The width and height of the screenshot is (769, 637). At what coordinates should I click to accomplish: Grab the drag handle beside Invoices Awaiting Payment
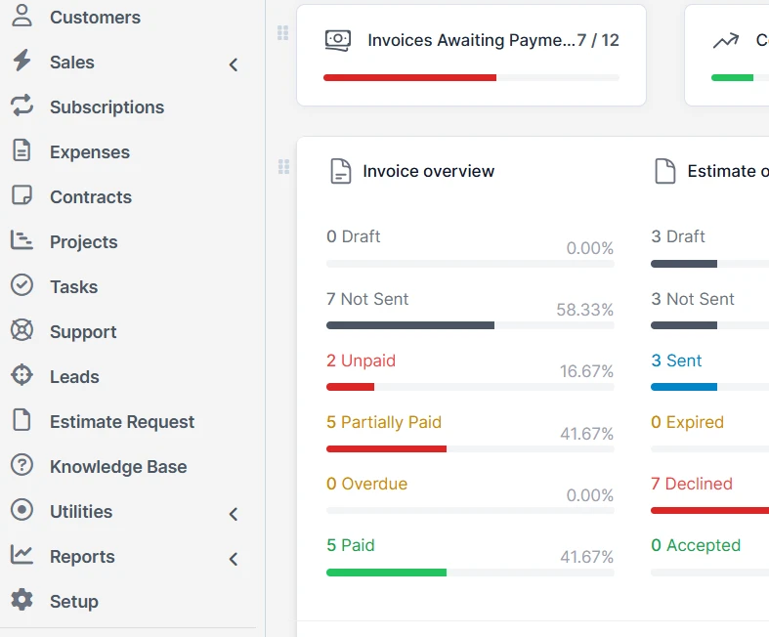[x=283, y=33]
